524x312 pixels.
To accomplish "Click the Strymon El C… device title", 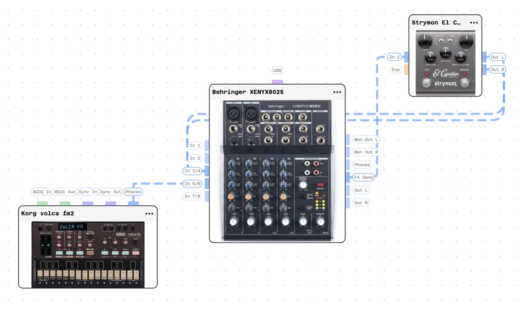I will point(436,23).
